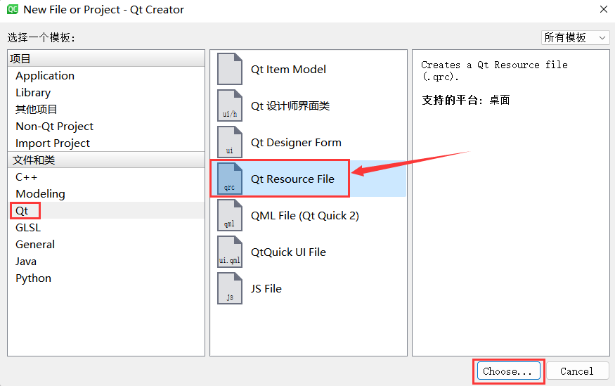Image resolution: width=615 pixels, height=386 pixels.
Task: Select the 其他项目 category
Action: (x=36, y=110)
